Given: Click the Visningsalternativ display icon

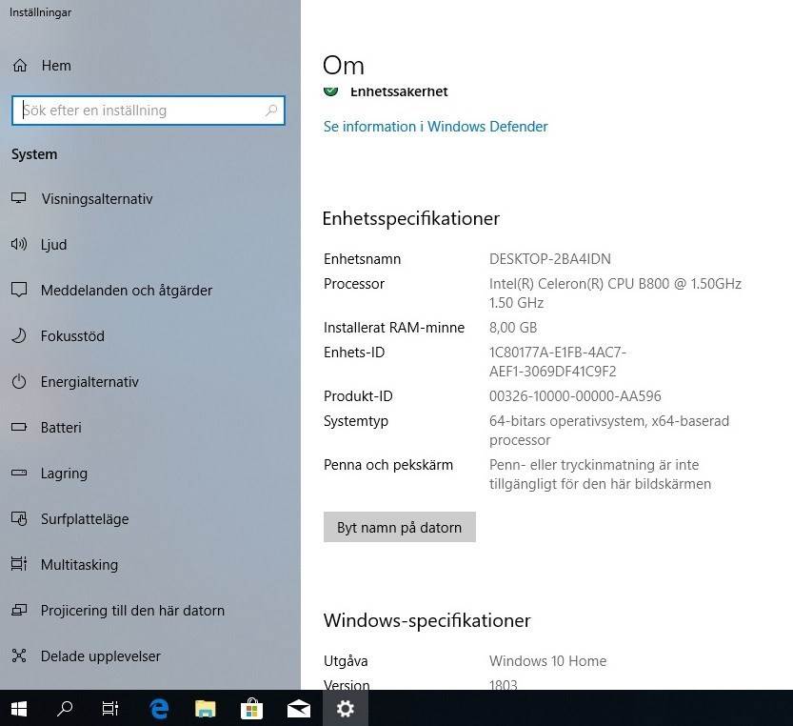Looking at the screenshot, I should coord(19,198).
